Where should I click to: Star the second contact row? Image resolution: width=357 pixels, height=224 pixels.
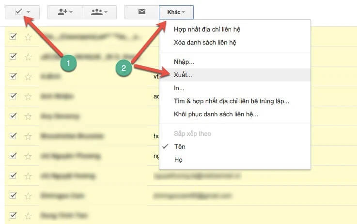point(28,56)
